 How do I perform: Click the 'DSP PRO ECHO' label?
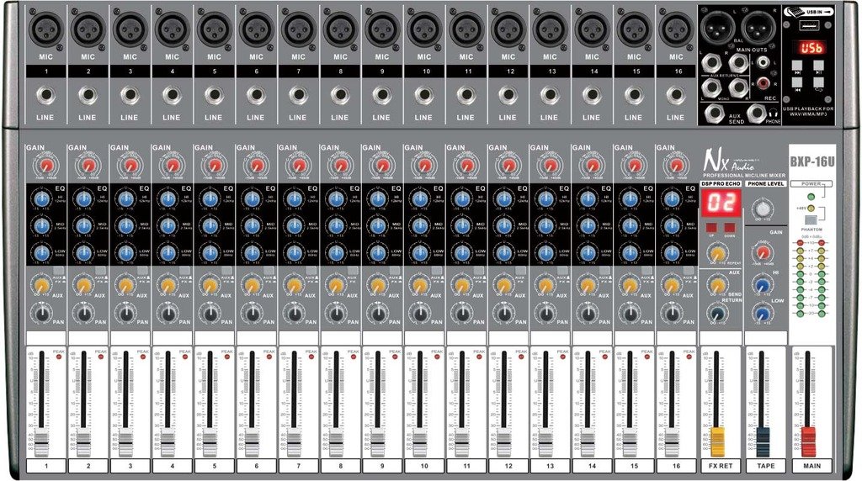coord(721,183)
